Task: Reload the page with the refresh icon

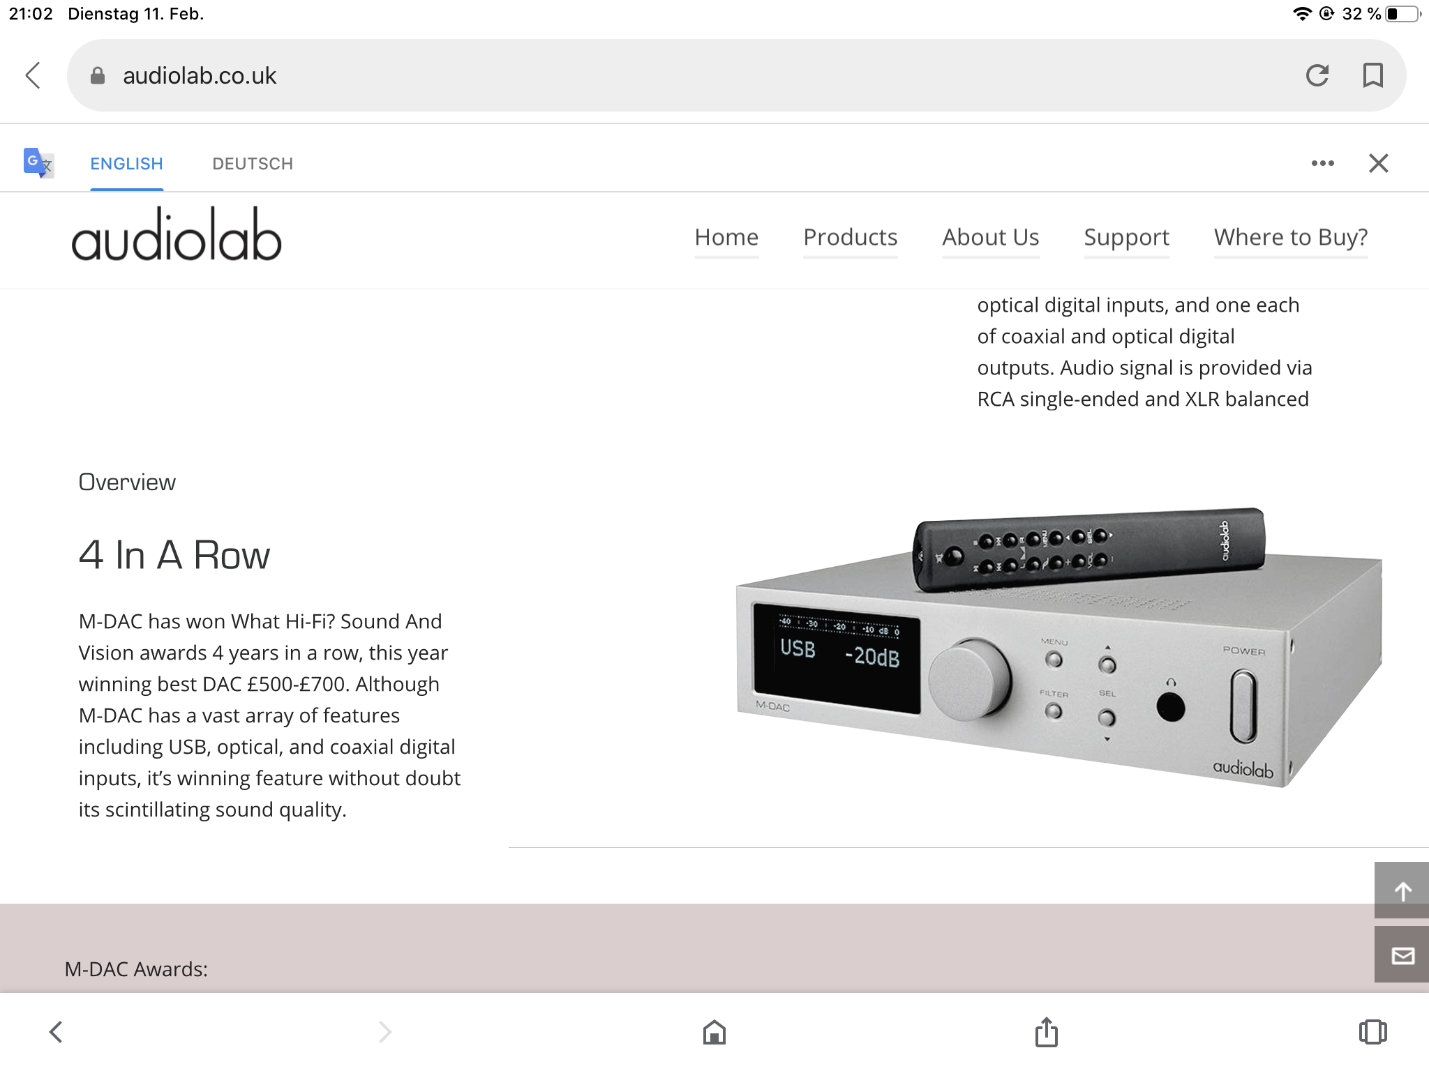Action: coord(1317,75)
